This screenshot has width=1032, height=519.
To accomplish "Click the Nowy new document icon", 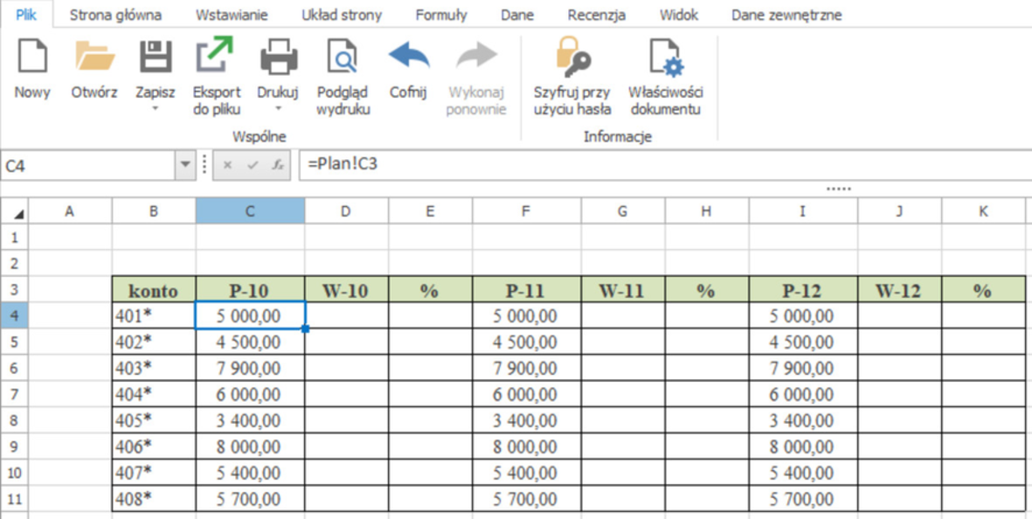I will click(x=32, y=59).
